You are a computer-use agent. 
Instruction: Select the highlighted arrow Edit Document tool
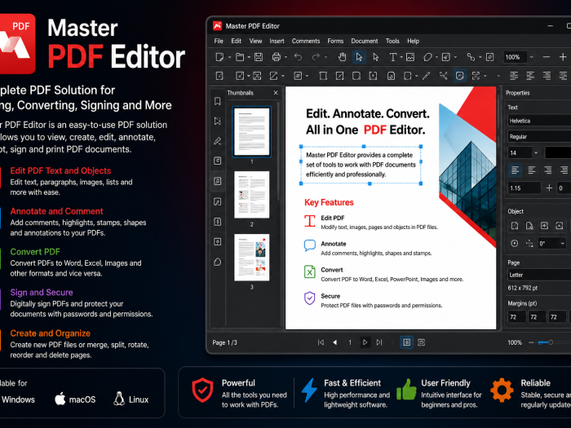point(359,57)
